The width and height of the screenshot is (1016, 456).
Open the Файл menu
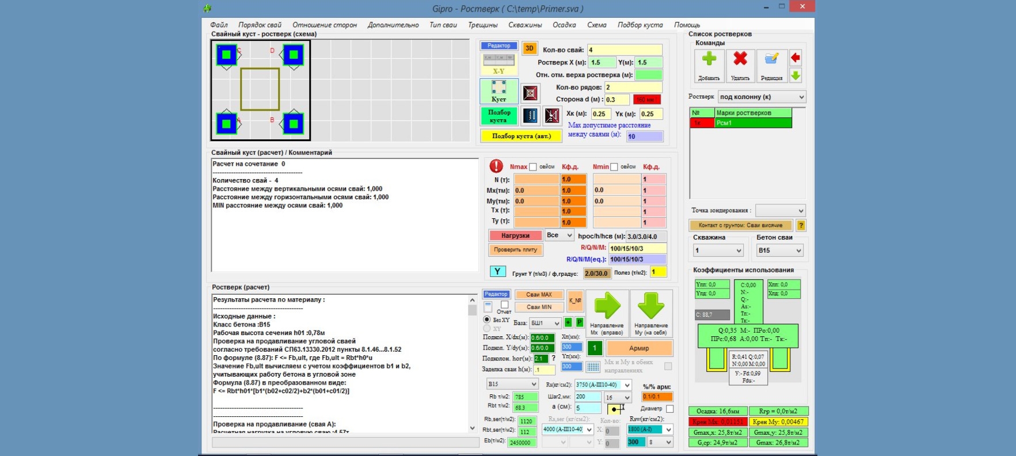pyautogui.click(x=219, y=25)
